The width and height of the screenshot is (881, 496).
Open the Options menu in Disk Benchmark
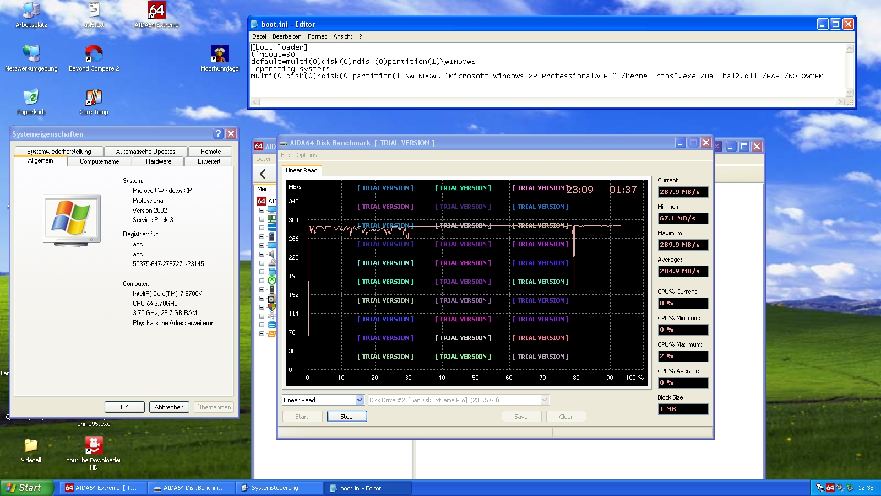tap(307, 155)
